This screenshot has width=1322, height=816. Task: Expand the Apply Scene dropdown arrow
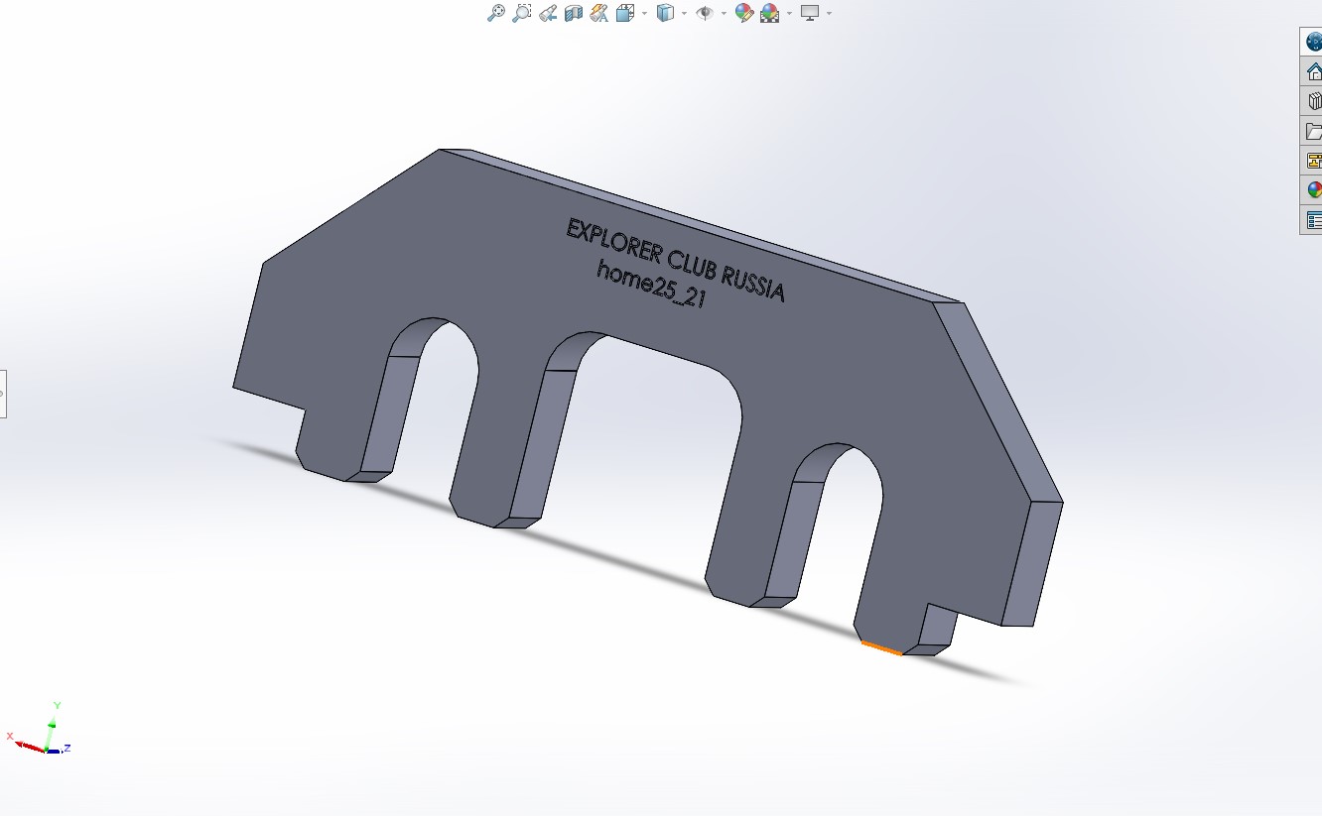click(x=789, y=13)
